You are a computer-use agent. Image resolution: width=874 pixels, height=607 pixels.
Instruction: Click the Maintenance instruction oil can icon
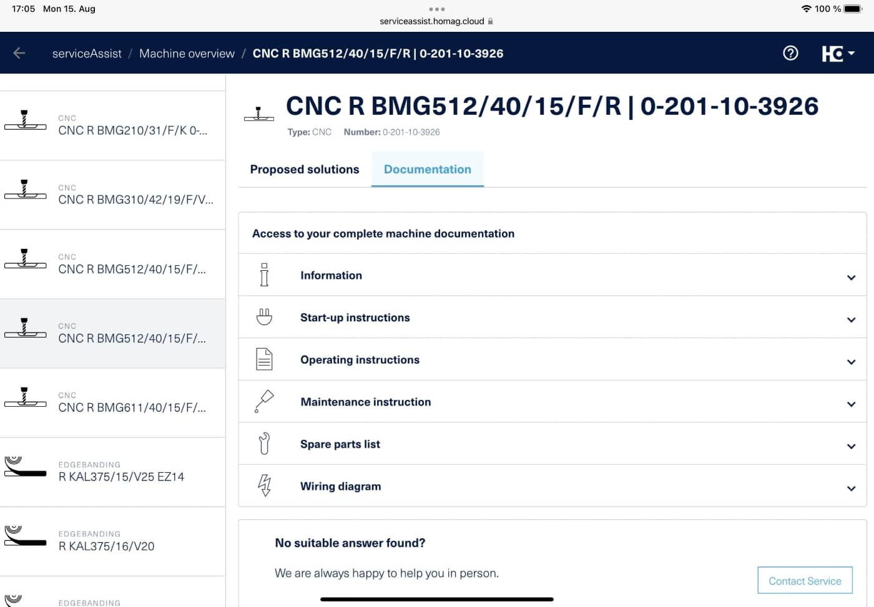264,401
